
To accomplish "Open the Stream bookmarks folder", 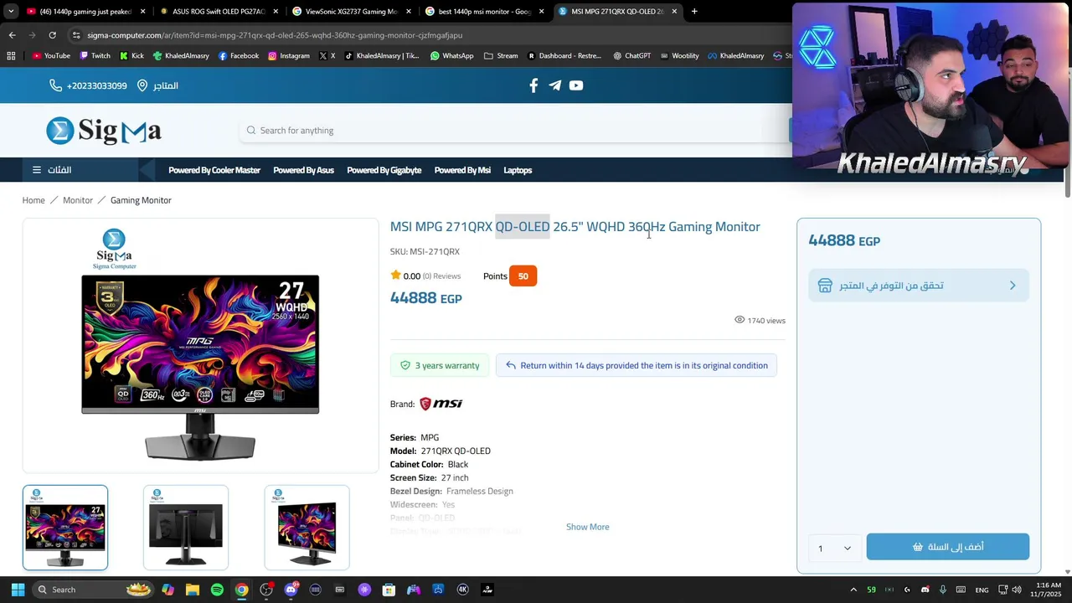I will (501, 56).
